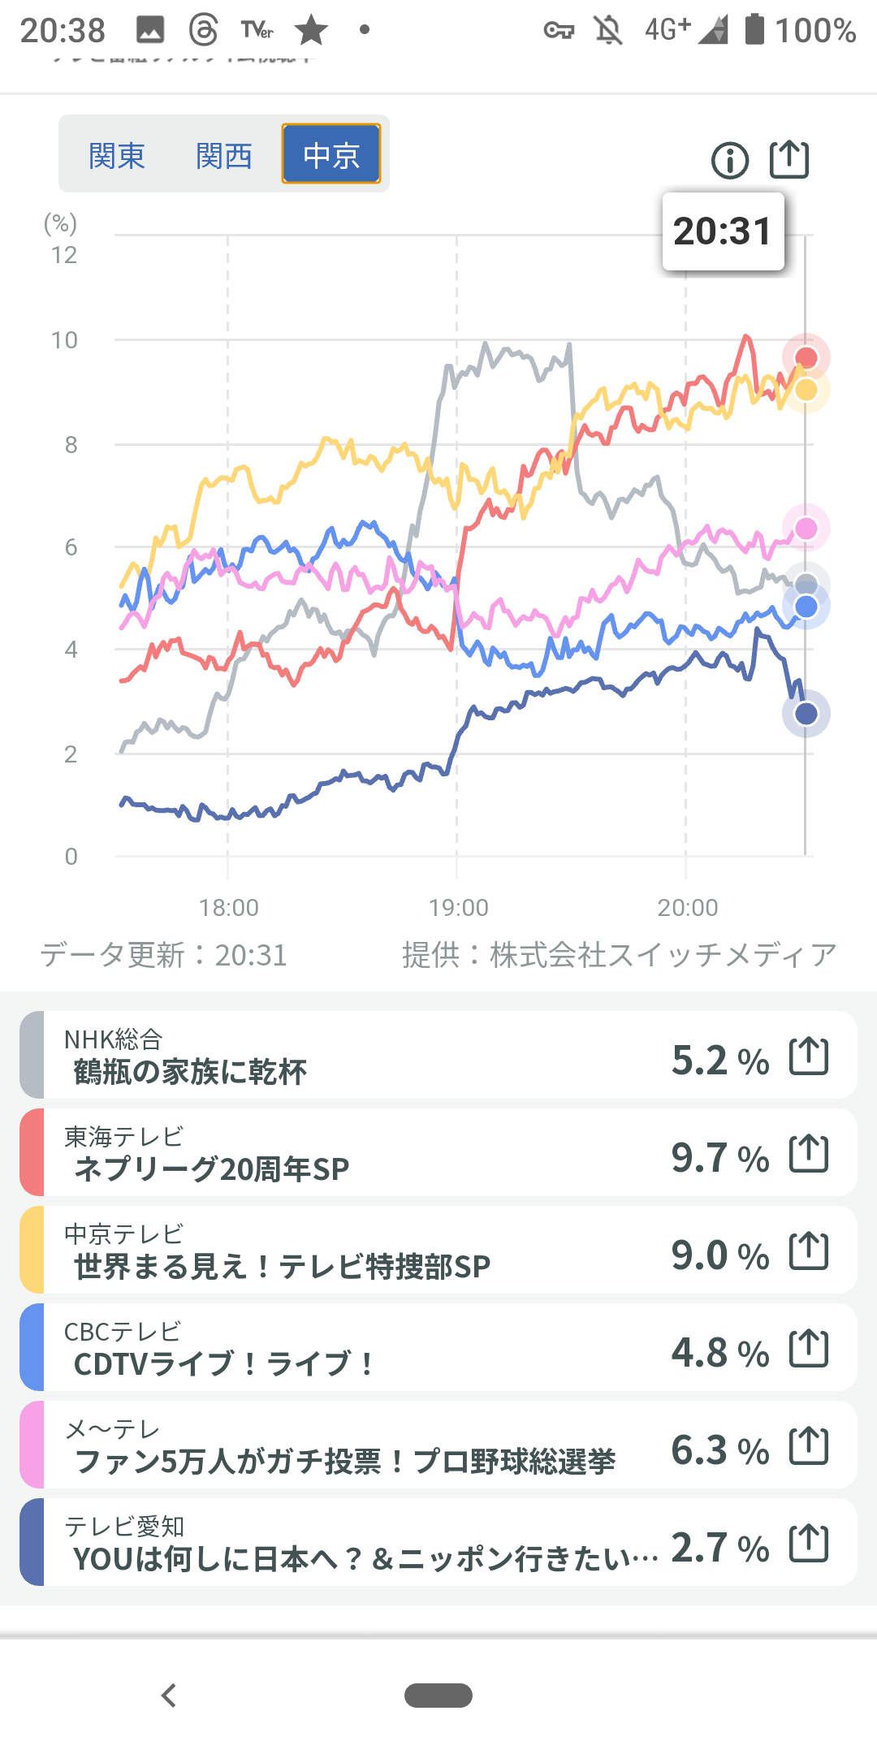Tap the dark blue テレビ愛知 chart point
The image size is (877, 1754).
806,714
